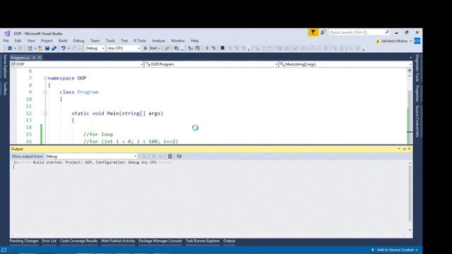Open the Toolbox side tab

tap(5, 88)
